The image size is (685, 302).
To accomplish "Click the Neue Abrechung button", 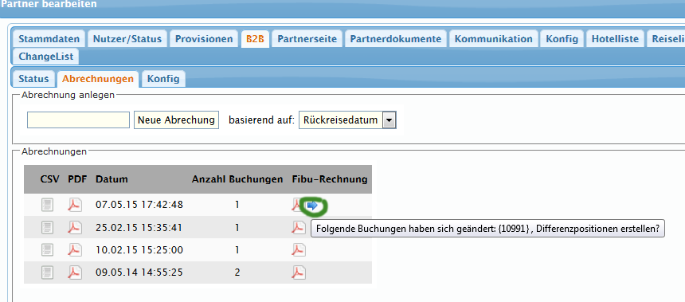I will tap(177, 120).
